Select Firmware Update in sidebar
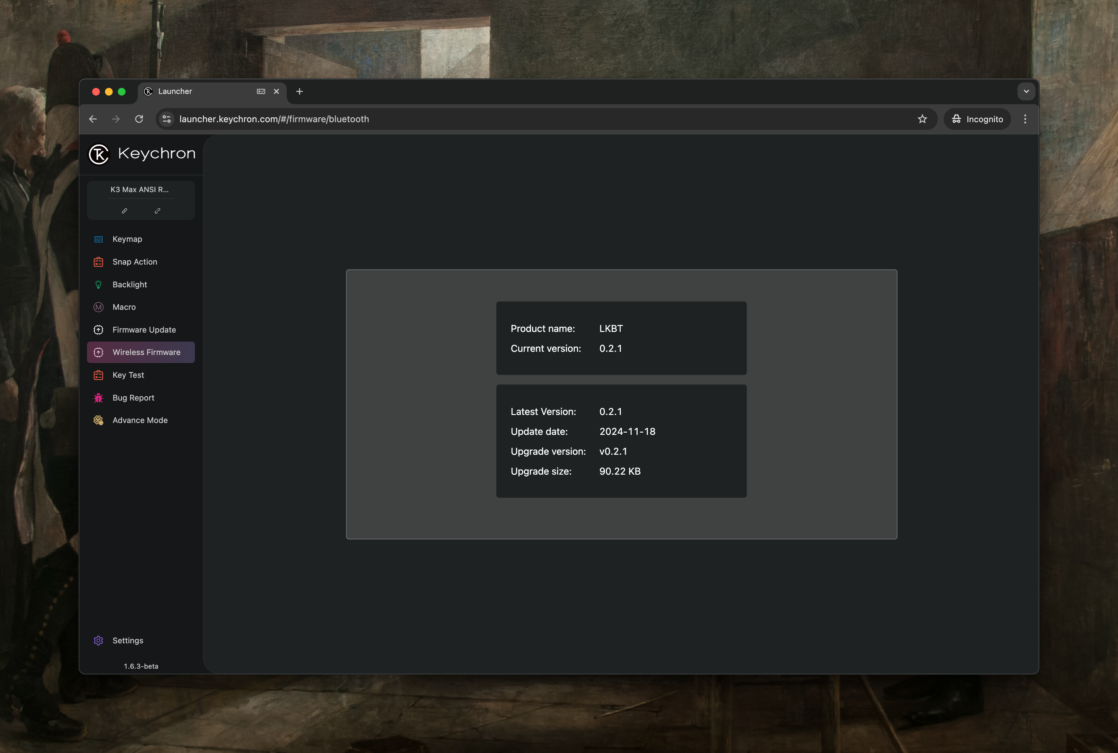Image resolution: width=1118 pixels, height=753 pixels. click(144, 330)
